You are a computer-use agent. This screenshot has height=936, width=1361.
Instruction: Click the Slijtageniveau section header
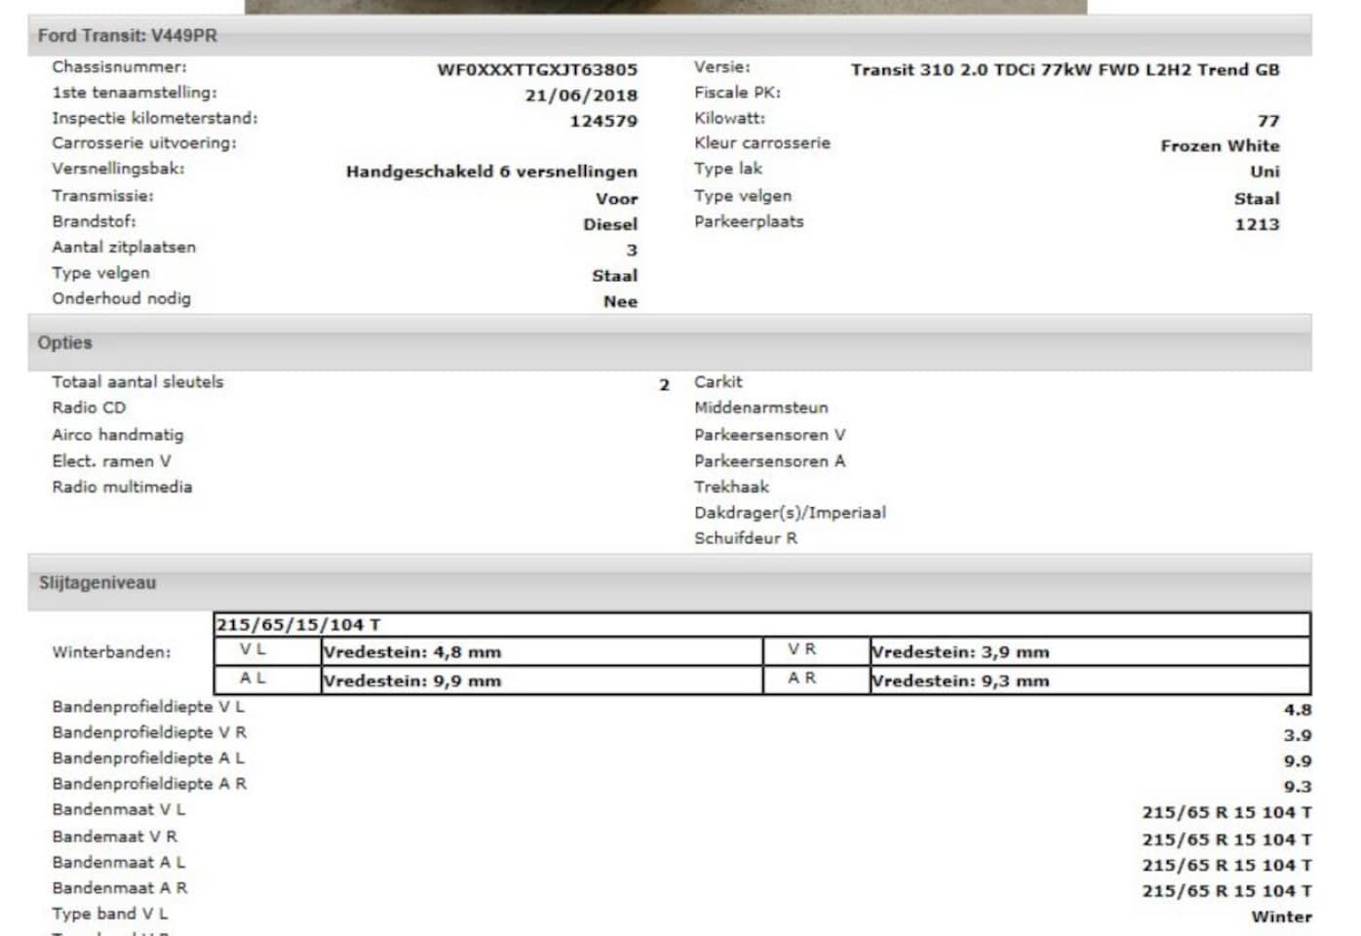pyautogui.click(x=97, y=583)
